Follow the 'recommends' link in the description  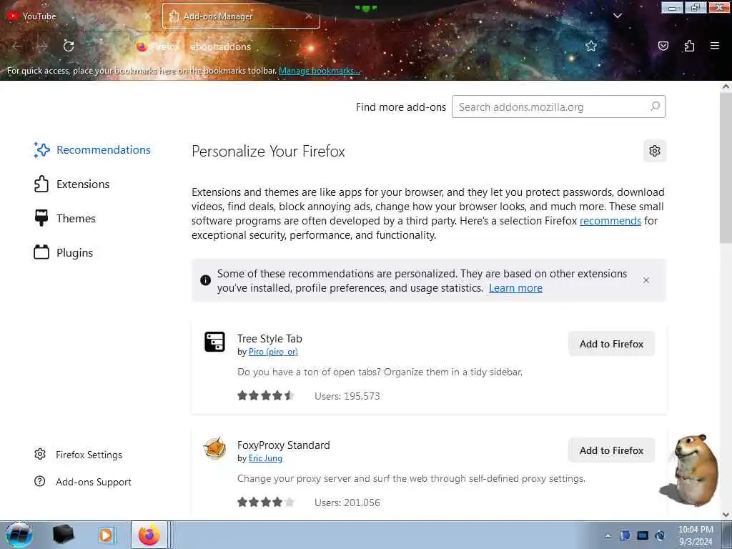pos(610,221)
